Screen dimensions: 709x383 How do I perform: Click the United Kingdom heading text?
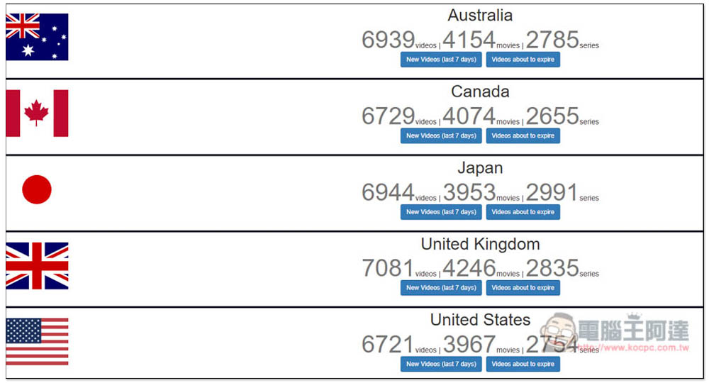pos(480,244)
